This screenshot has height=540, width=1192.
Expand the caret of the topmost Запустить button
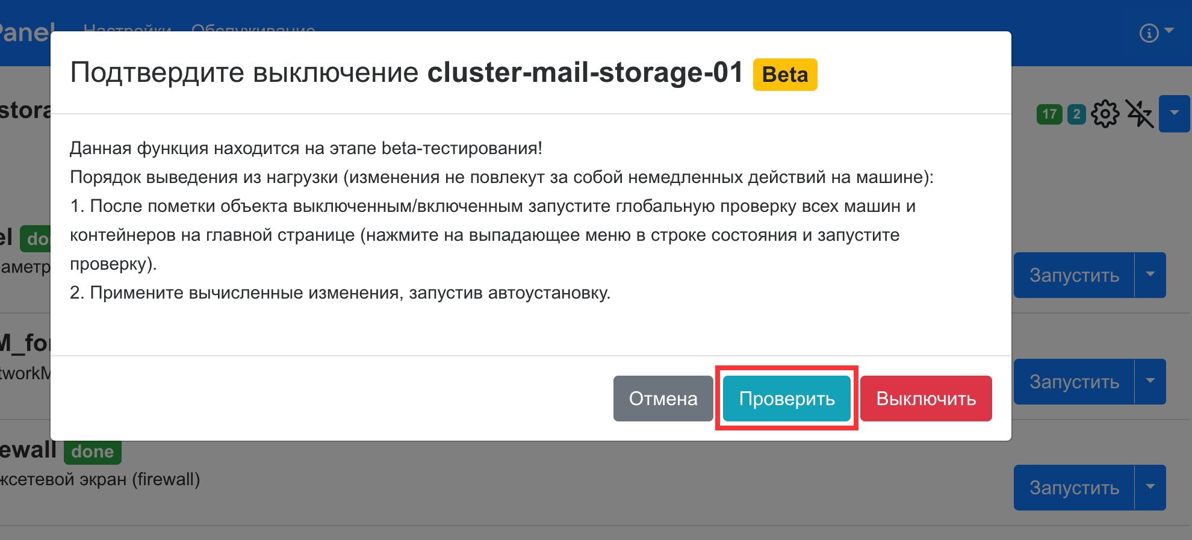(1150, 275)
